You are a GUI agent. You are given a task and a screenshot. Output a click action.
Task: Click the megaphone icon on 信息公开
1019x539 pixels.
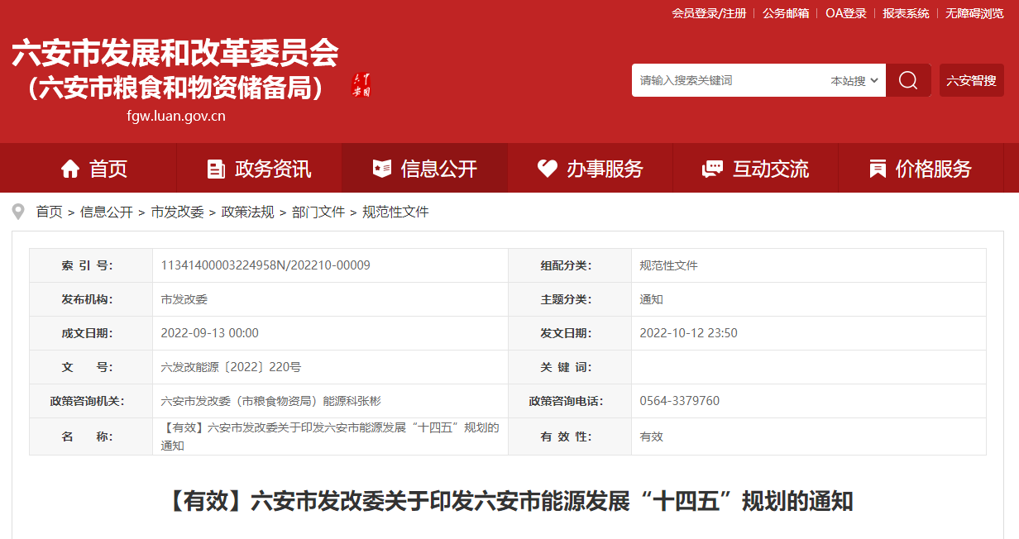(380, 167)
